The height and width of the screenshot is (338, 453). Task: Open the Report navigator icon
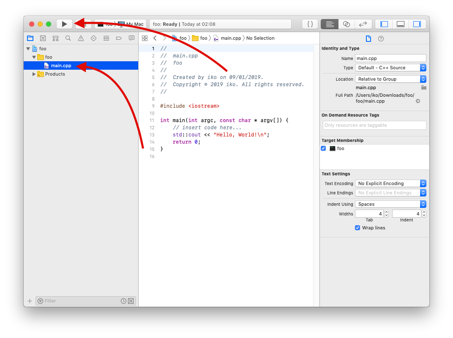coord(131,38)
